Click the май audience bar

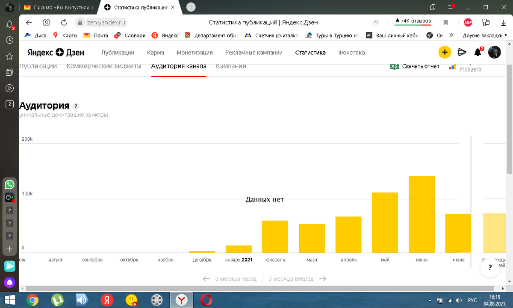click(x=385, y=222)
